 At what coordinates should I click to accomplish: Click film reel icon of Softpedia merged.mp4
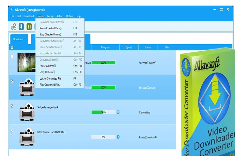coord(27,112)
